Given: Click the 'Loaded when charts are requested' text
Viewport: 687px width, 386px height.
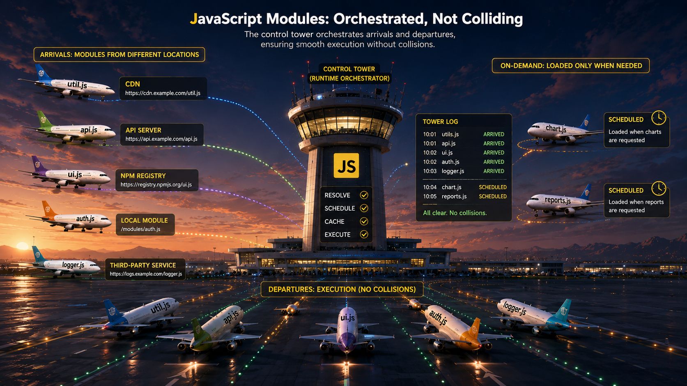Looking at the screenshot, I should 635,136.
